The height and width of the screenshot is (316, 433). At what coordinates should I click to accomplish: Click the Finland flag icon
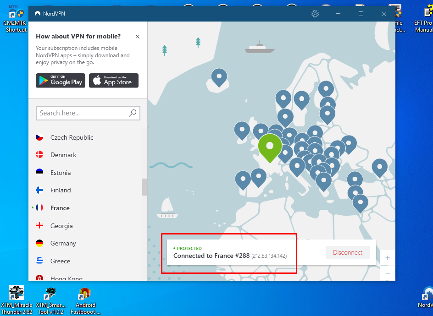[x=39, y=190]
